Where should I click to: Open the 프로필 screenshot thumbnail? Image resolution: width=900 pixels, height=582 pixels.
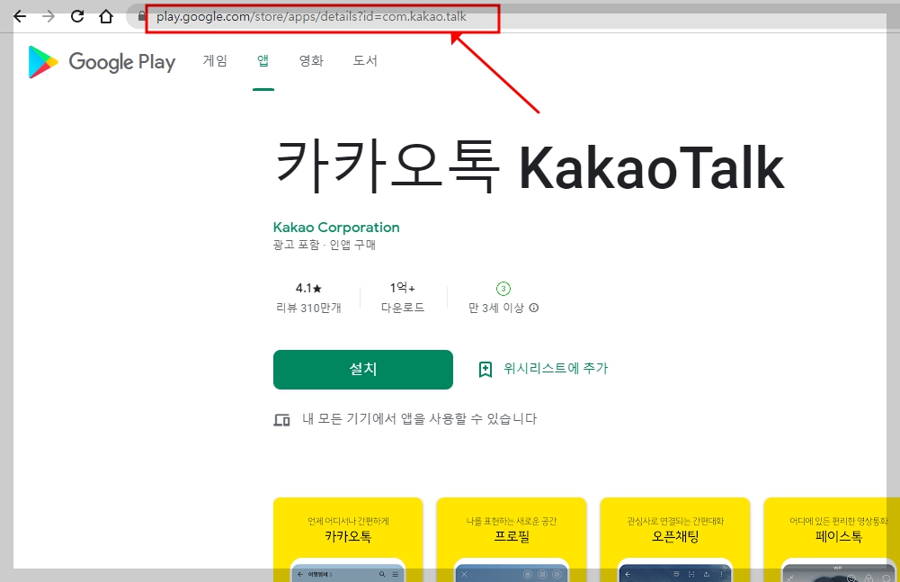[512, 540]
